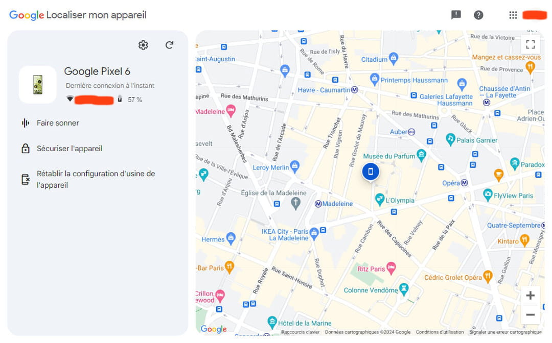Open the settings gear in device panel
This screenshot has height=343, width=552.
[143, 45]
